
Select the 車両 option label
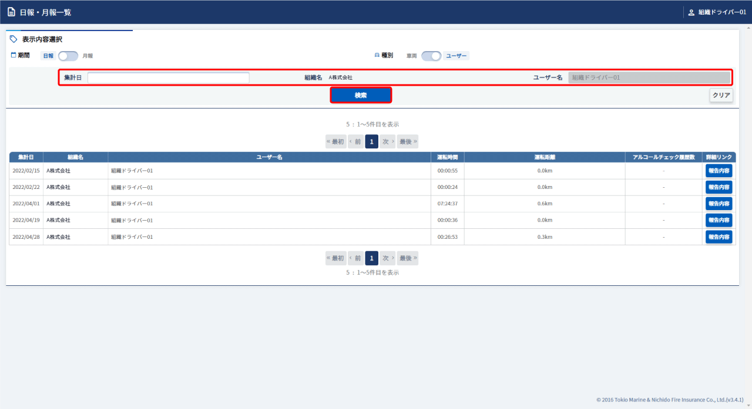click(x=412, y=56)
